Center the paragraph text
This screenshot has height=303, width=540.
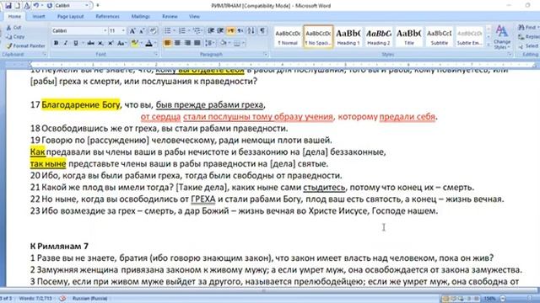[x=177, y=43]
